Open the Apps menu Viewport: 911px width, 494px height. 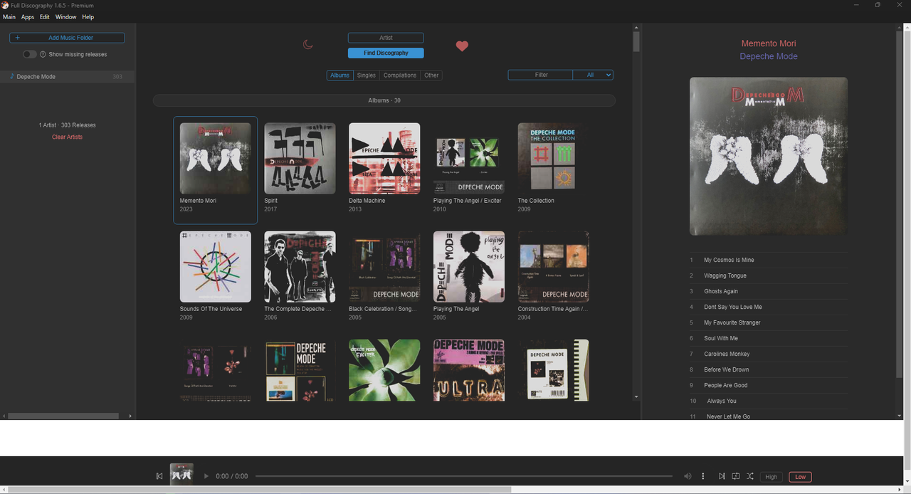click(x=28, y=16)
